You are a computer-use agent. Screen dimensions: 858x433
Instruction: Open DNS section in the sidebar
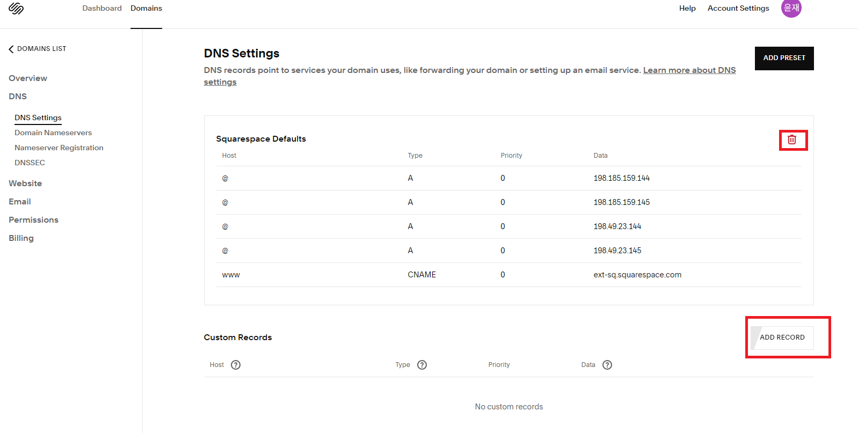pos(18,97)
